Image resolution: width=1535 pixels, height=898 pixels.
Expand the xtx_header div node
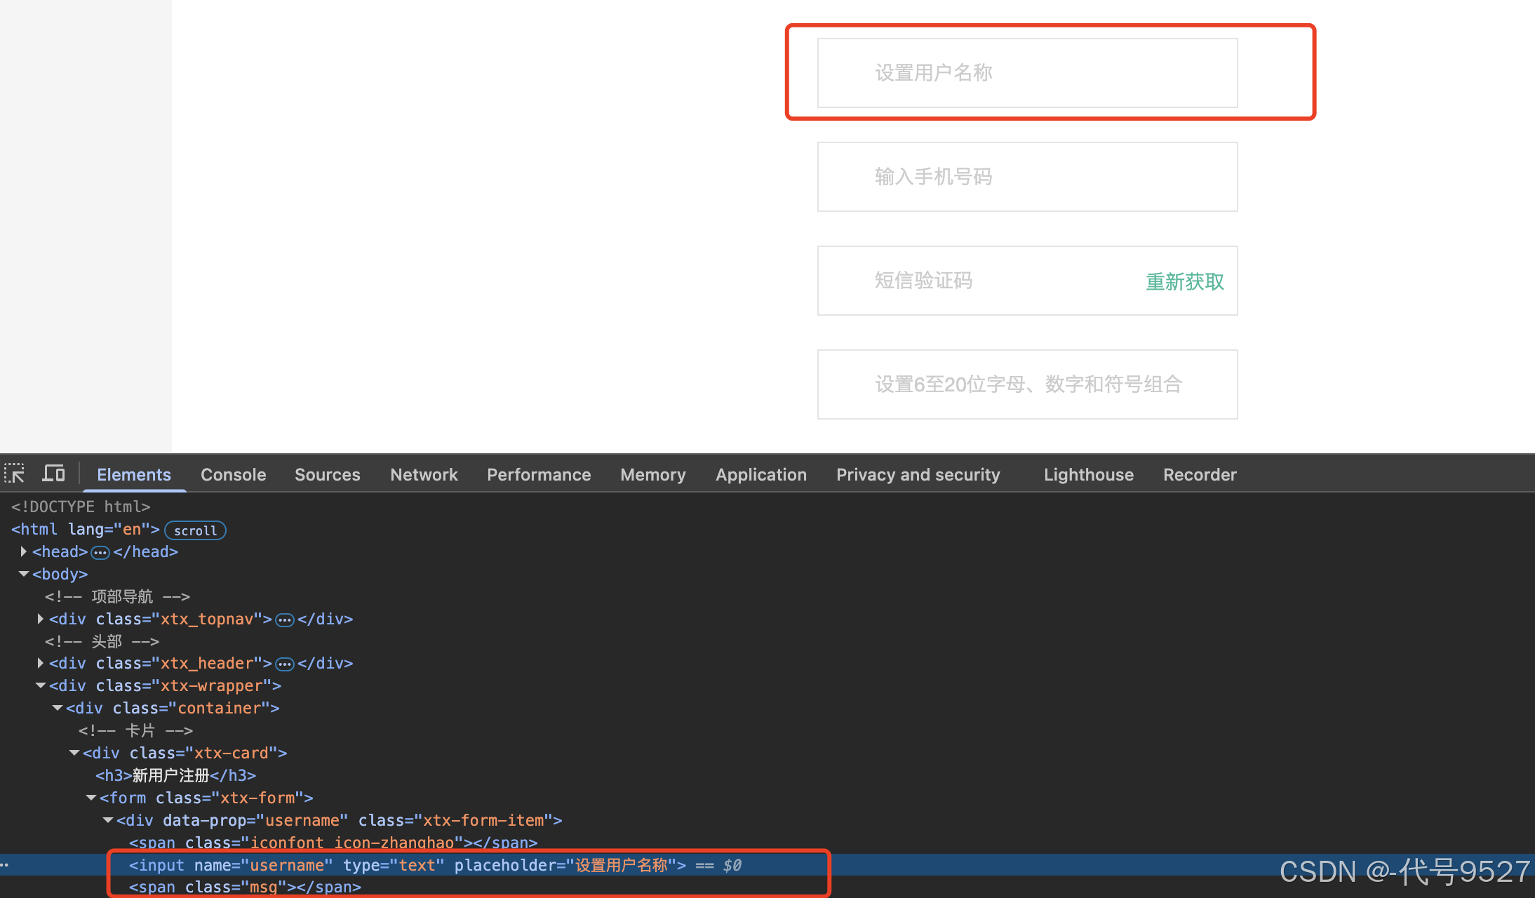41,663
